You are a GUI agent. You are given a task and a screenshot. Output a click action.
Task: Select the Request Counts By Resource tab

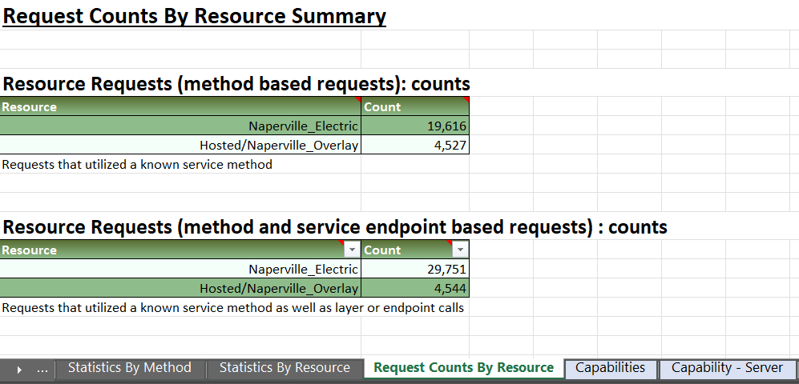point(464,368)
